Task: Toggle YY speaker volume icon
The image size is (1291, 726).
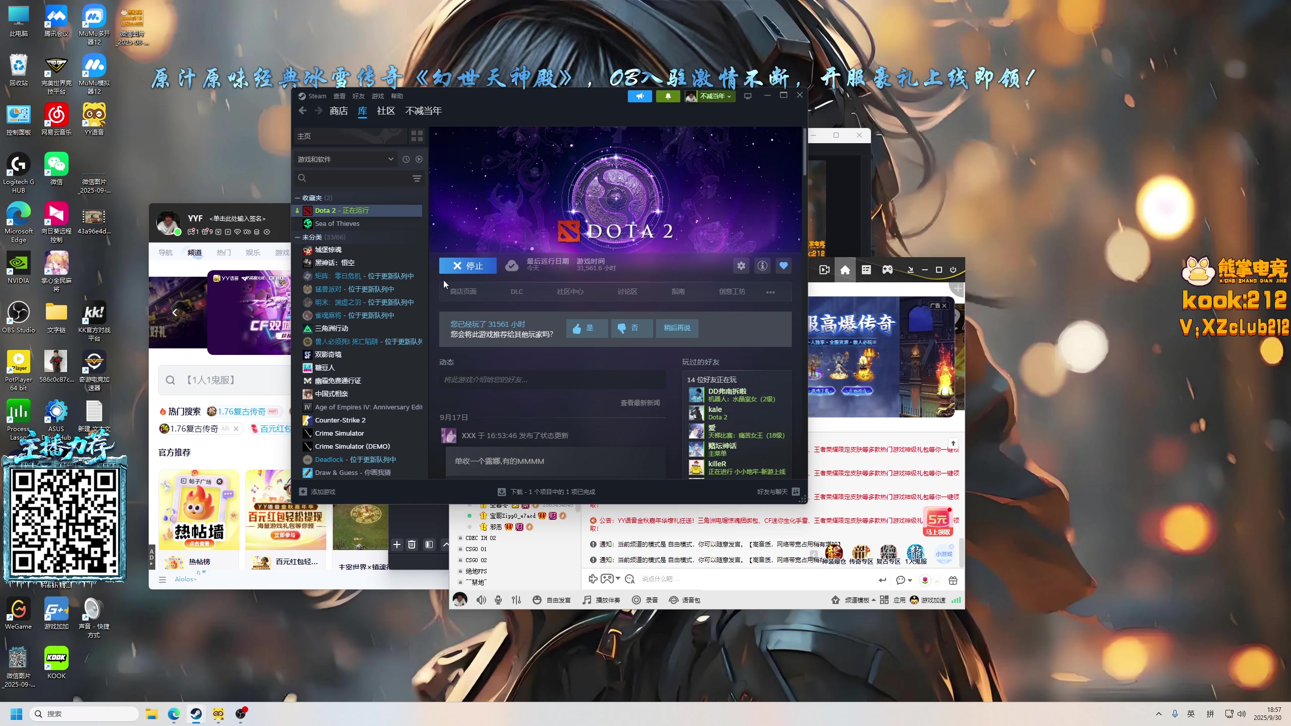Action: 481,600
